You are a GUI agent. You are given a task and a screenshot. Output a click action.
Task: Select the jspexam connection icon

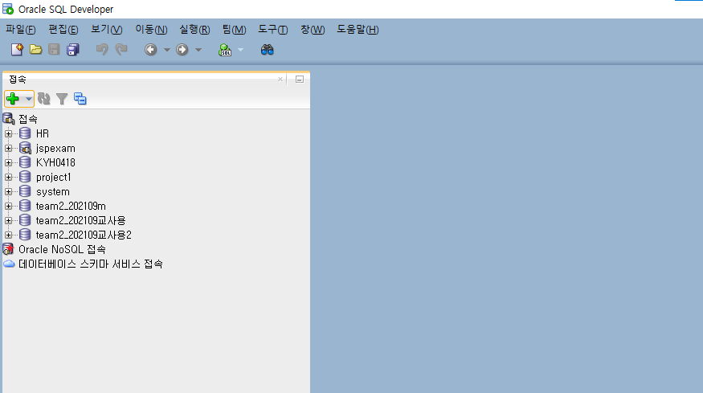pos(25,148)
